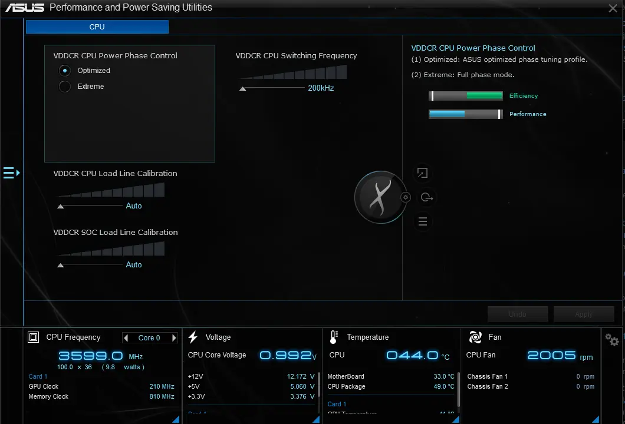Click the ASUS logo in the title bar
Screen dimensions: 625x424
point(25,8)
